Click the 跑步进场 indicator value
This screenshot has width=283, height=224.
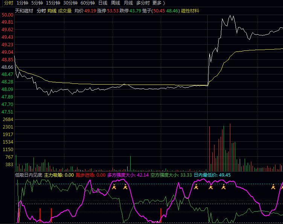point(101,175)
